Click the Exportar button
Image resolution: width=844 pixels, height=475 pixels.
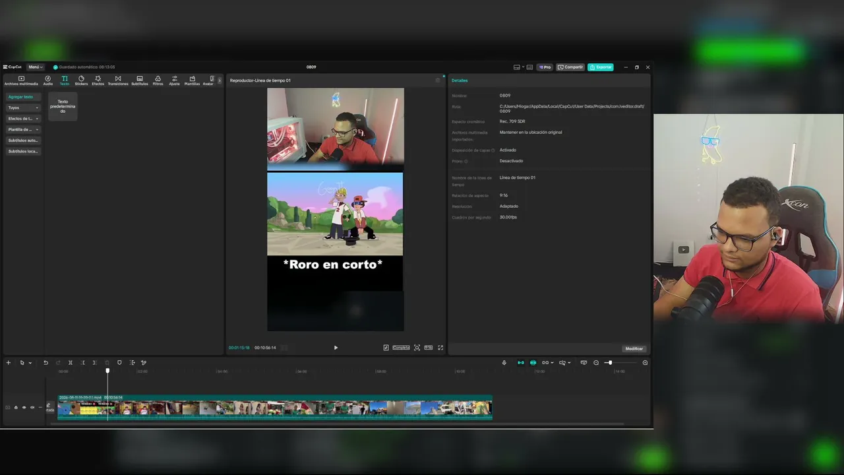[601, 67]
